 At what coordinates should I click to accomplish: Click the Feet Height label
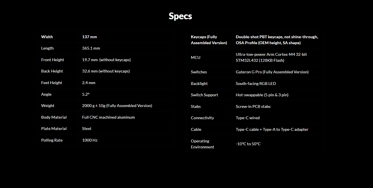coord(52,83)
